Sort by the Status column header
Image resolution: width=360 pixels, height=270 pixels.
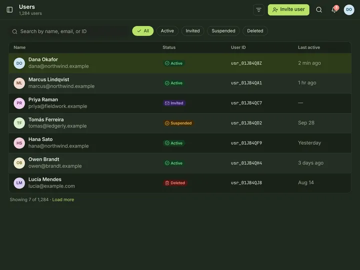[x=169, y=47]
